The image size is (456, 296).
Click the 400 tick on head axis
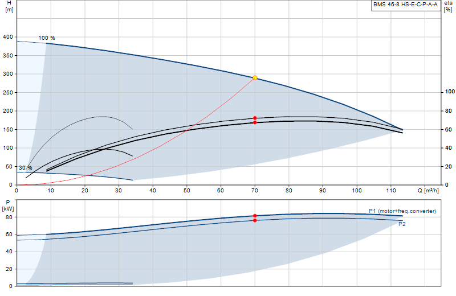(8, 37)
